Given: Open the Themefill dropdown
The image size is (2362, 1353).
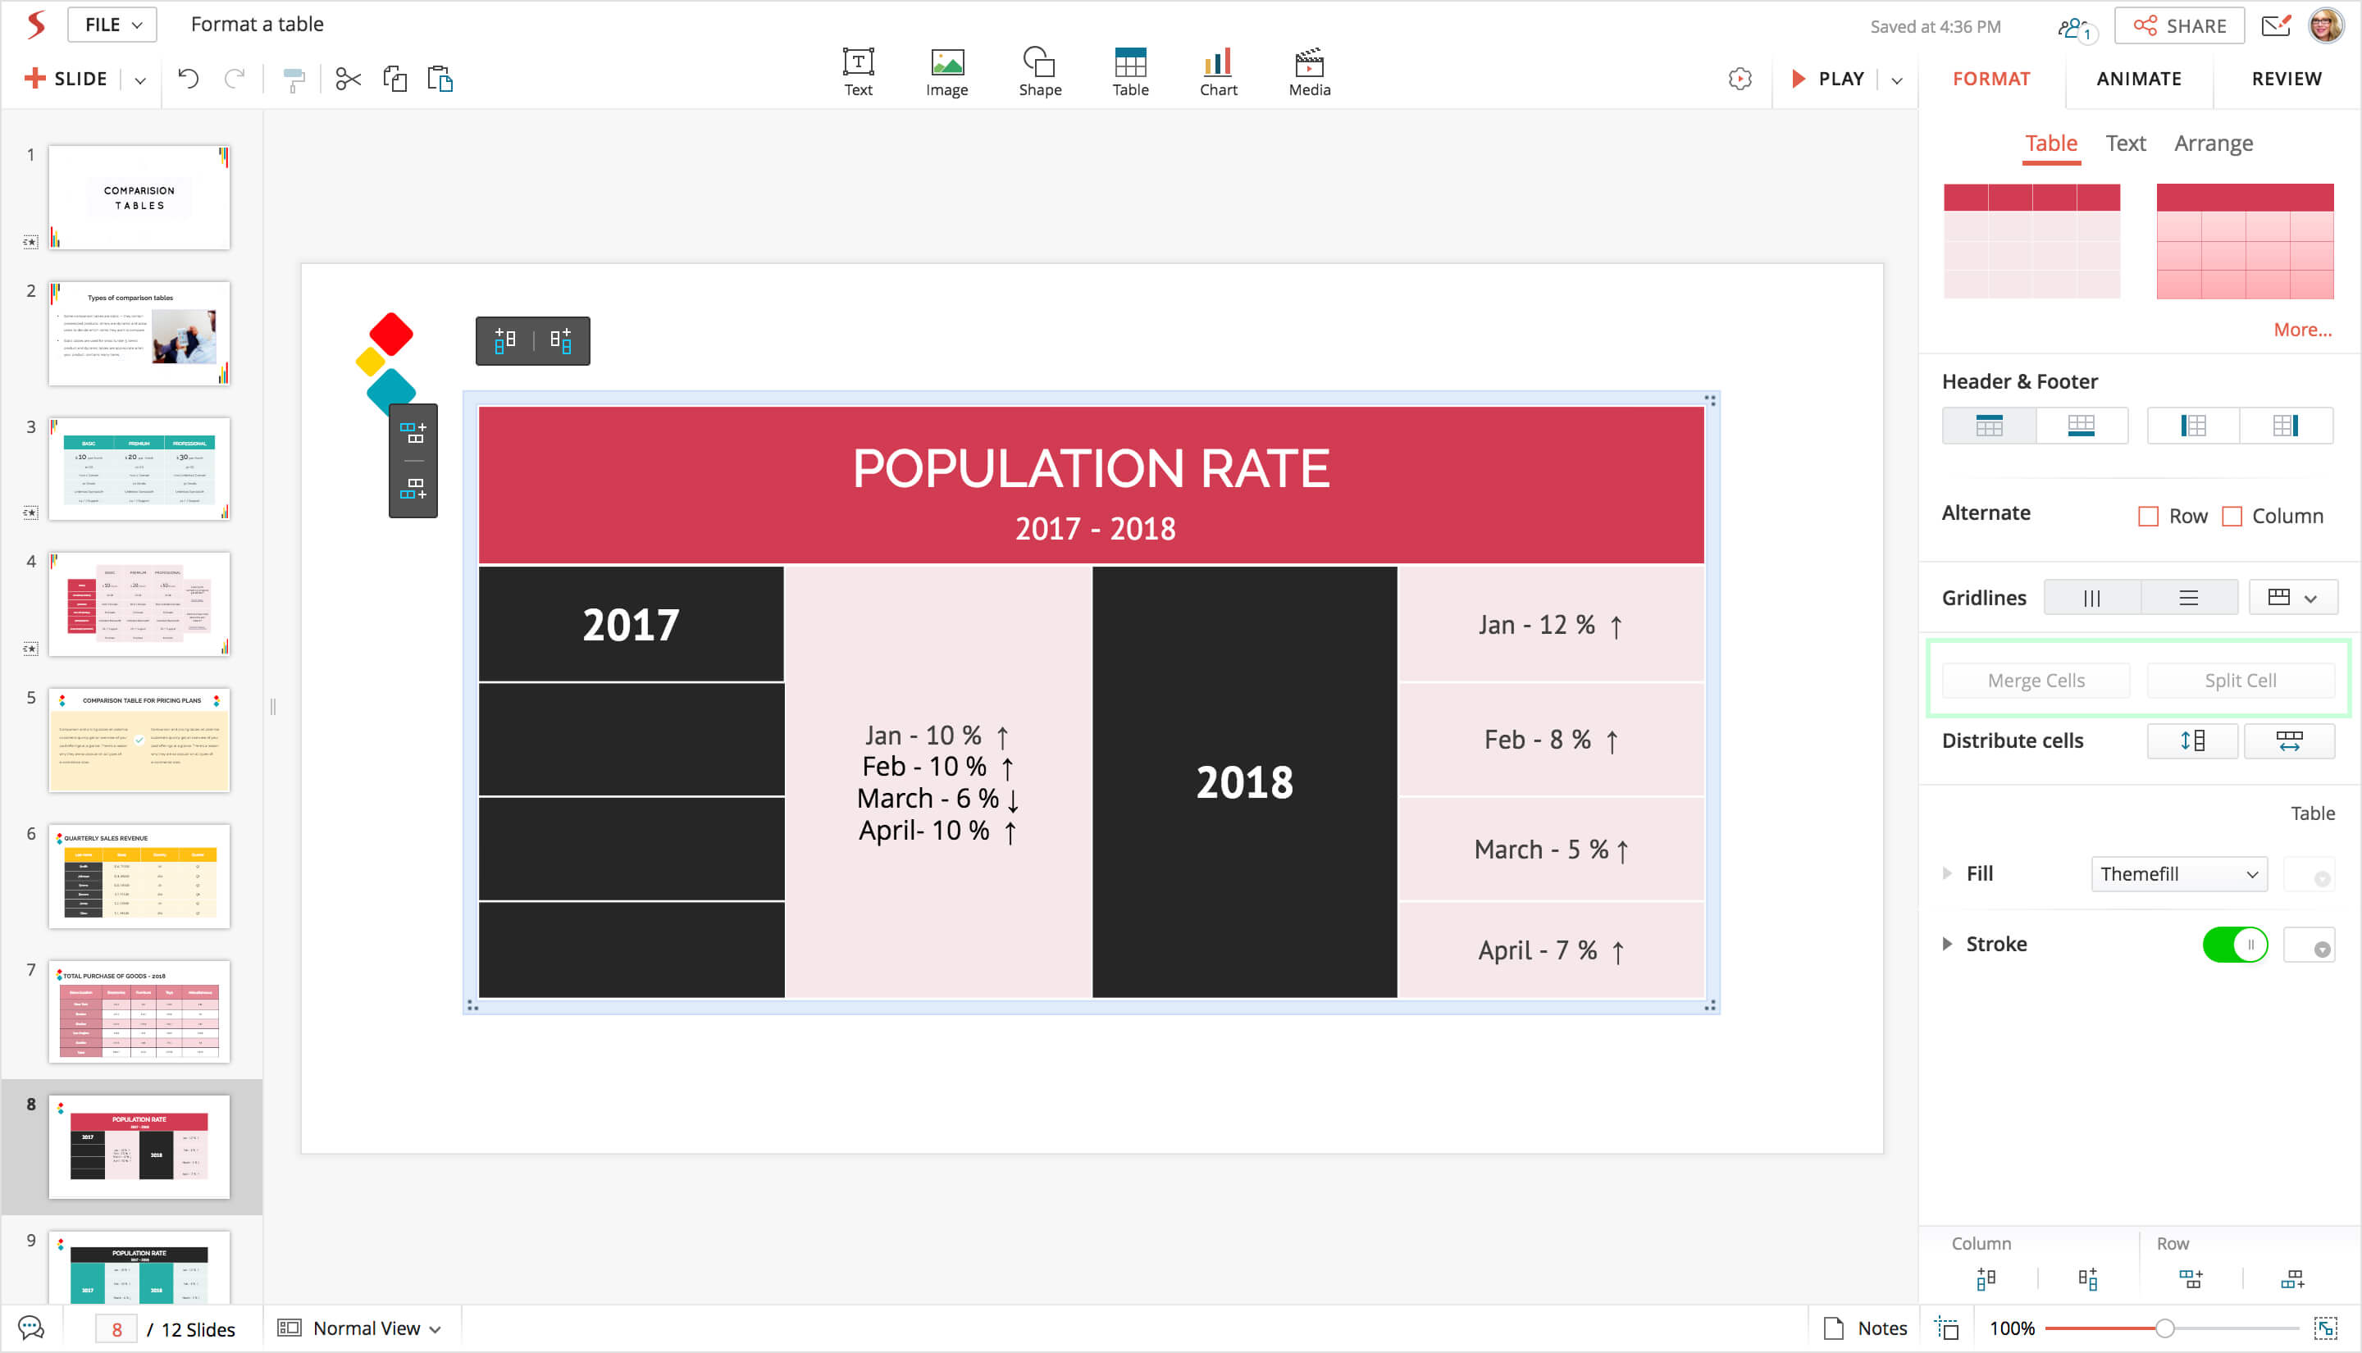Looking at the screenshot, I should tap(2178, 874).
